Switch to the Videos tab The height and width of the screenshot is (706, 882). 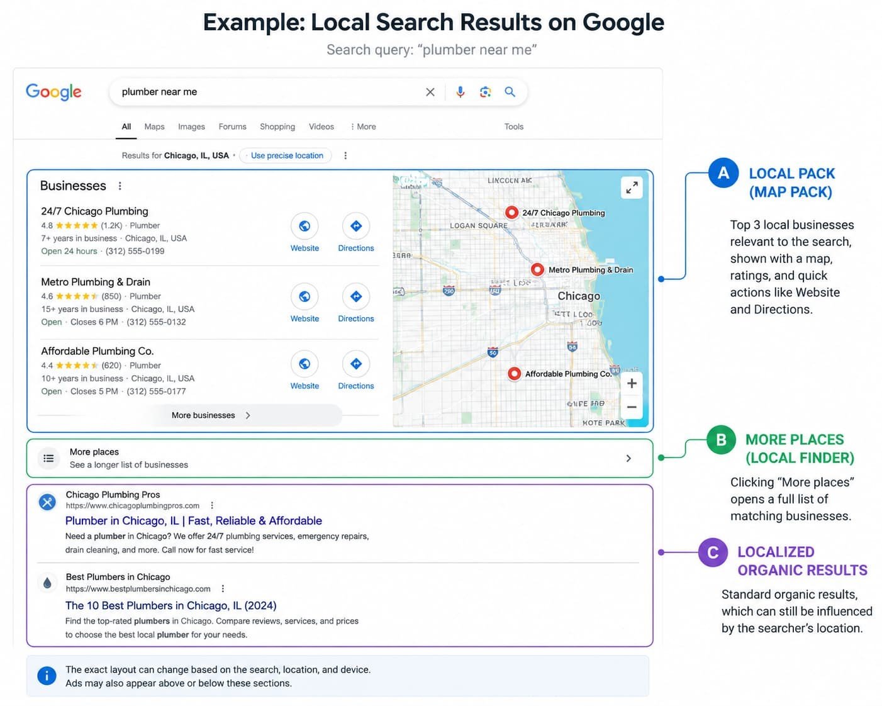321,126
